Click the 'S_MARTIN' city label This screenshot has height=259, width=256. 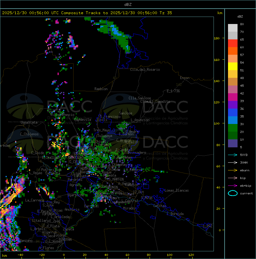click(116, 179)
